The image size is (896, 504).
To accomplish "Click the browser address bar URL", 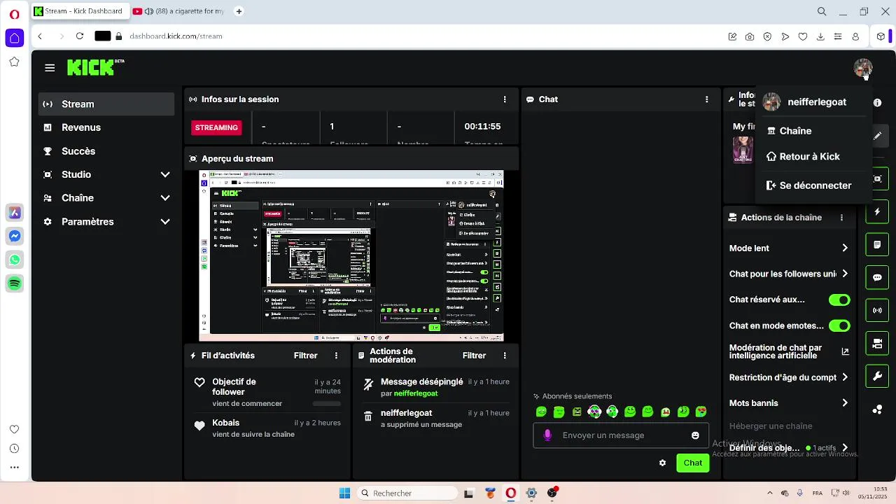I will (176, 36).
